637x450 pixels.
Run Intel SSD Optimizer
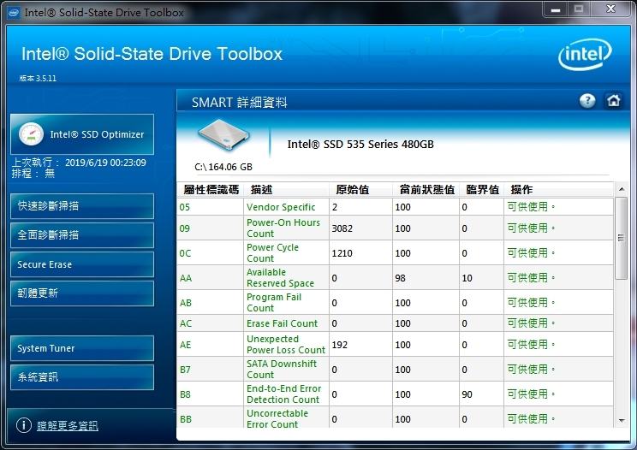click(x=82, y=134)
